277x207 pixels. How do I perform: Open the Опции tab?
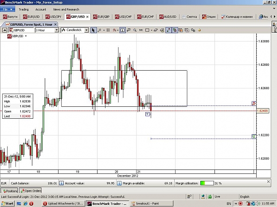pyautogui.click(x=209, y=17)
